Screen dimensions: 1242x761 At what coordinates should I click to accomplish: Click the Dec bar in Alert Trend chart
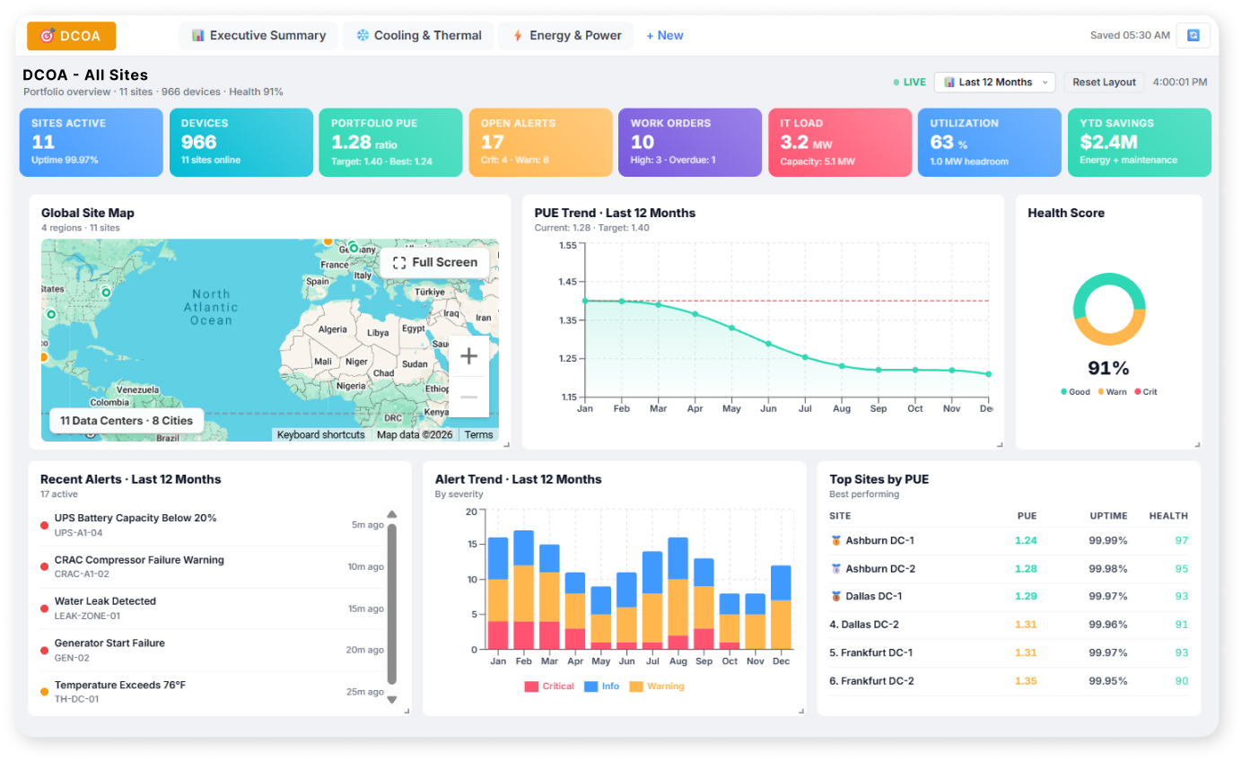(x=781, y=608)
